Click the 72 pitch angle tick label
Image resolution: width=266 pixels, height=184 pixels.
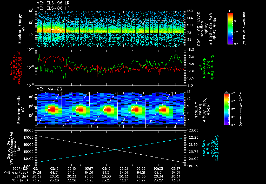pyautogui.click(x=189, y=32)
